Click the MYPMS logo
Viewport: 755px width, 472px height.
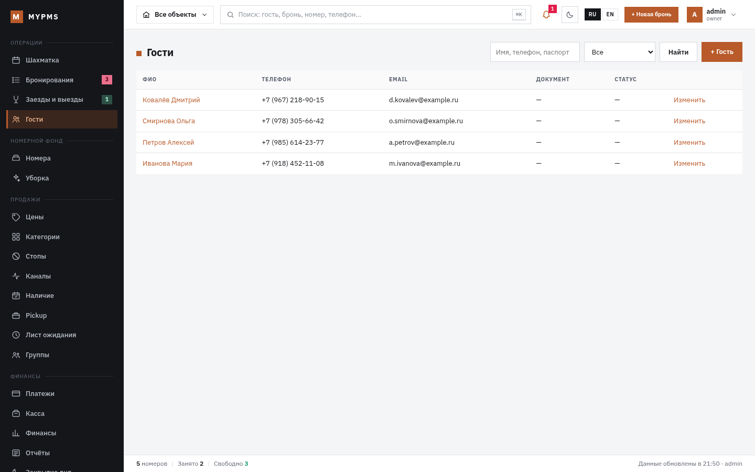point(35,17)
